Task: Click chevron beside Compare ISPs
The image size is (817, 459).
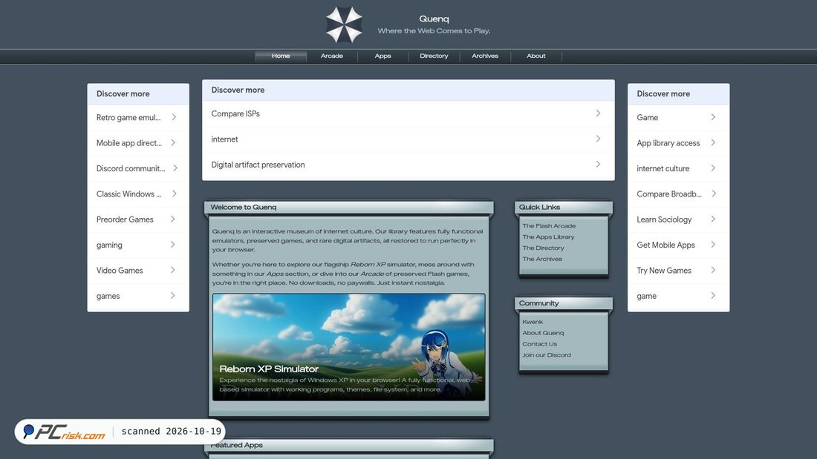Action: (x=598, y=113)
